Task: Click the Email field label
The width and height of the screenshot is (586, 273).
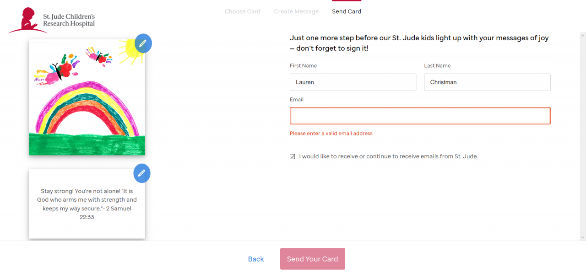Action: (297, 99)
